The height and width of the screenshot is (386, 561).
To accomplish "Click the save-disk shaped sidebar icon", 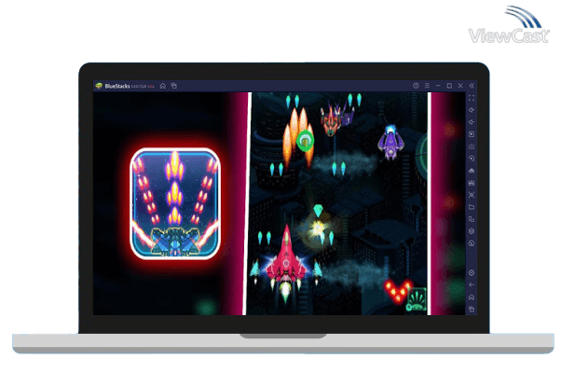I will 472,183.
